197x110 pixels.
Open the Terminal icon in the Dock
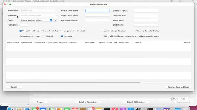click(150, 109)
